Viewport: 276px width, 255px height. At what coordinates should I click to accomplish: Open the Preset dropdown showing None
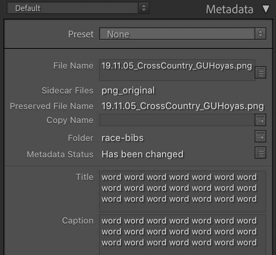(x=182, y=34)
